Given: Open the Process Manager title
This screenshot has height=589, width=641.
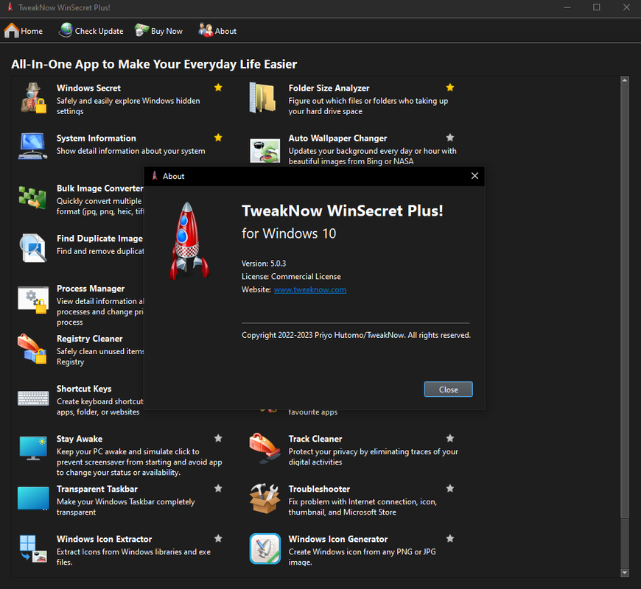Looking at the screenshot, I should pyautogui.click(x=91, y=289).
